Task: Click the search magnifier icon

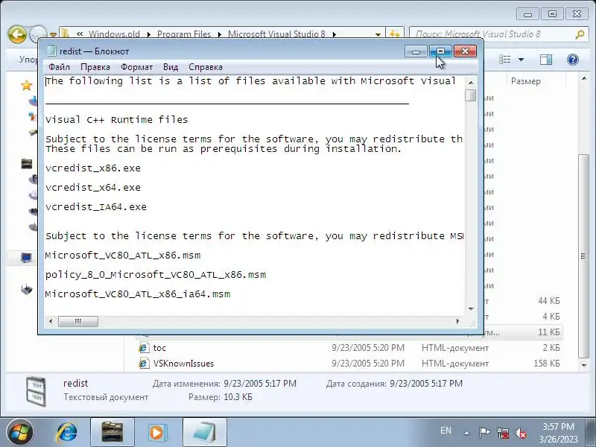Action: click(580, 34)
